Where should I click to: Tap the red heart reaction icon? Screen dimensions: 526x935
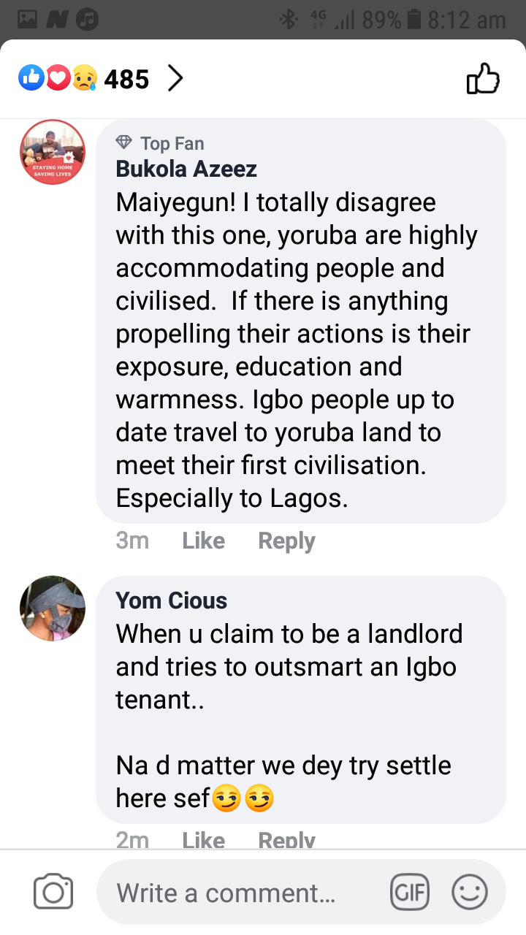coord(58,77)
